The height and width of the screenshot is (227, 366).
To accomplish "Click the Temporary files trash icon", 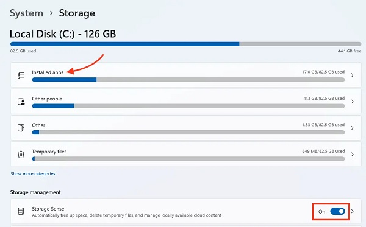I will tap(21, 155).
